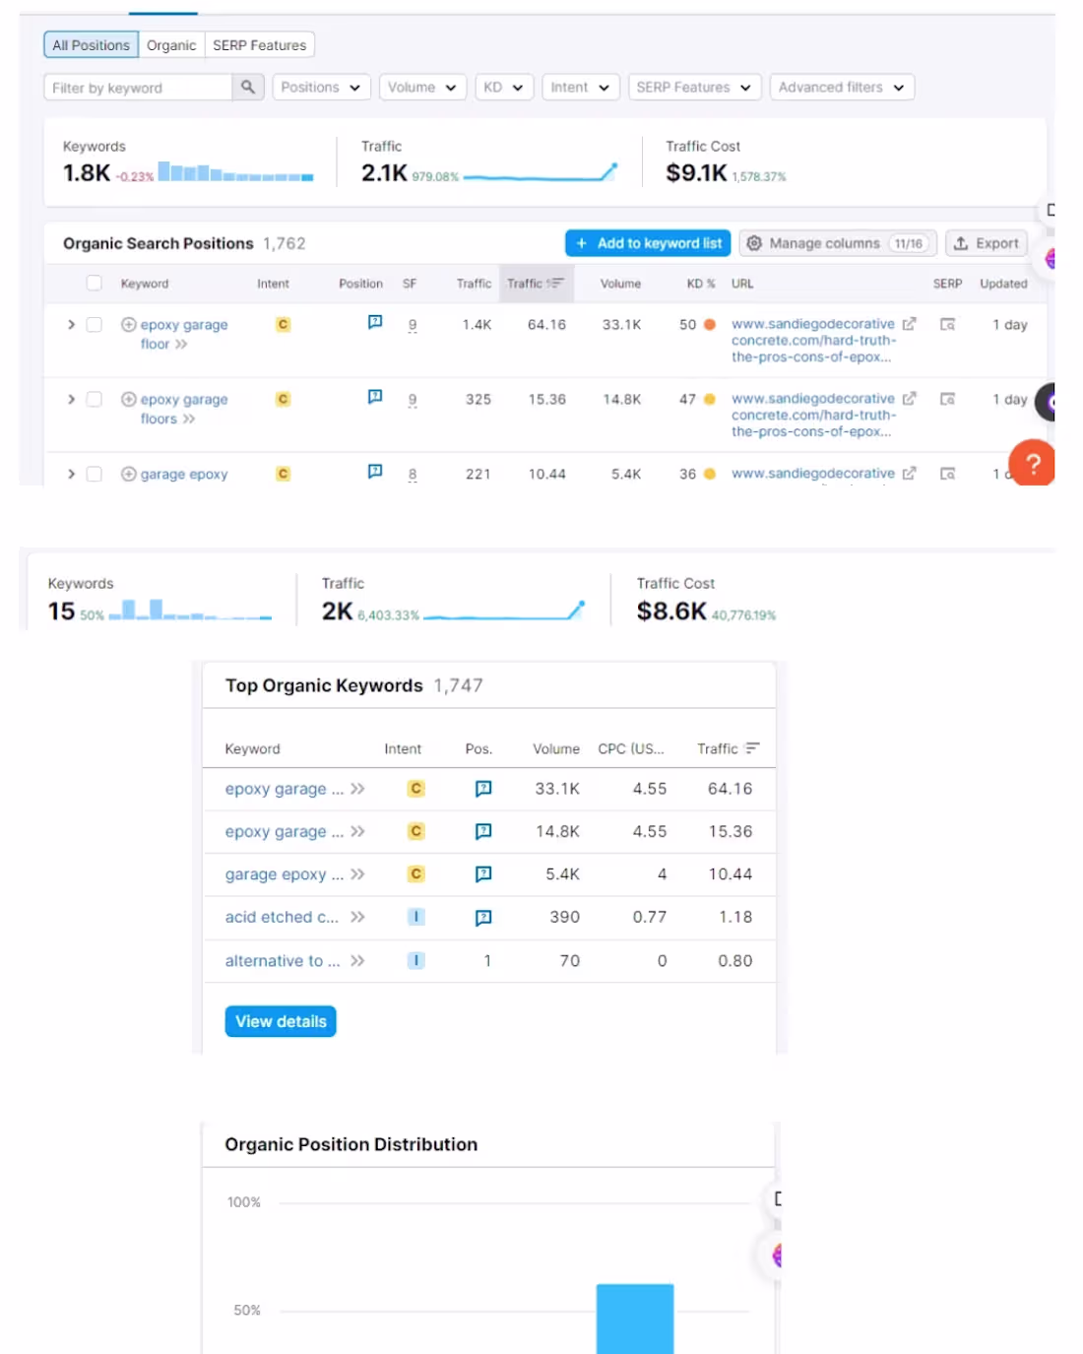
Task: Click Add to keyword list button
Action: coord(648,243)
